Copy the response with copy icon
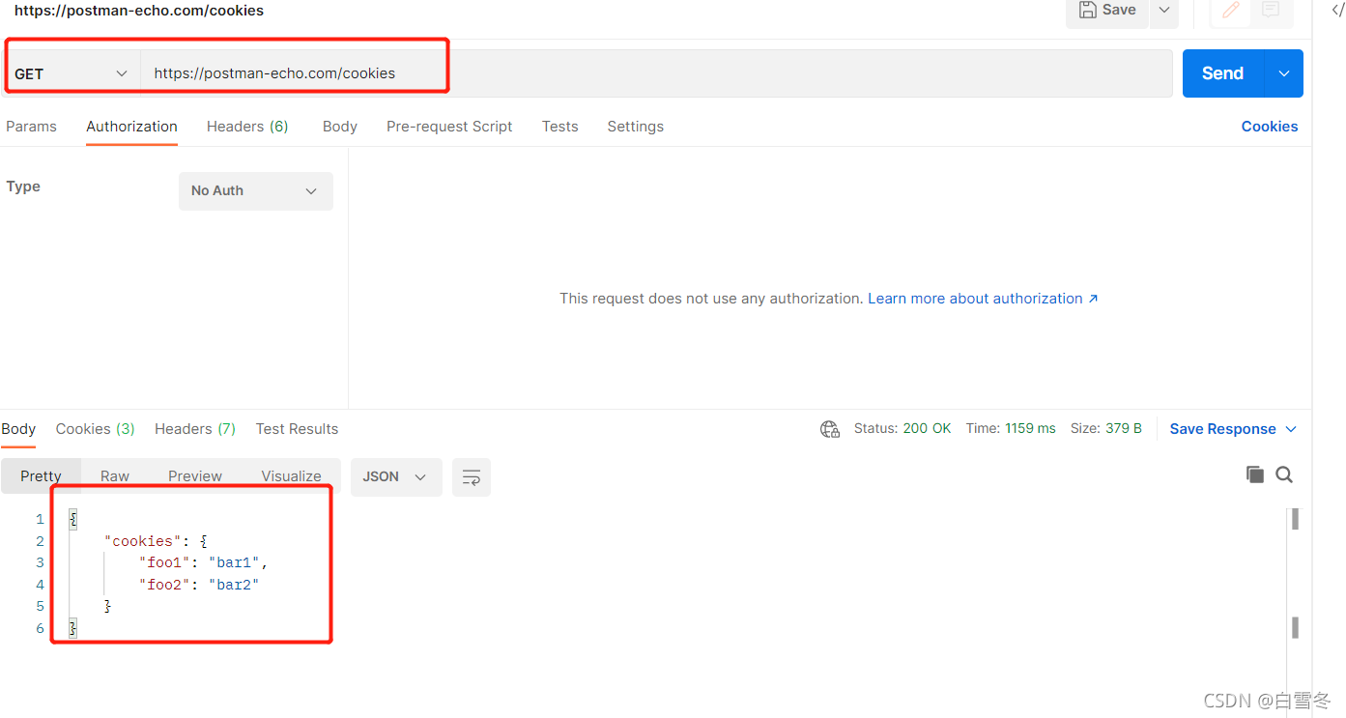Image resolution: width=1346 pixels, height=718 pixels. point(1255,474)
